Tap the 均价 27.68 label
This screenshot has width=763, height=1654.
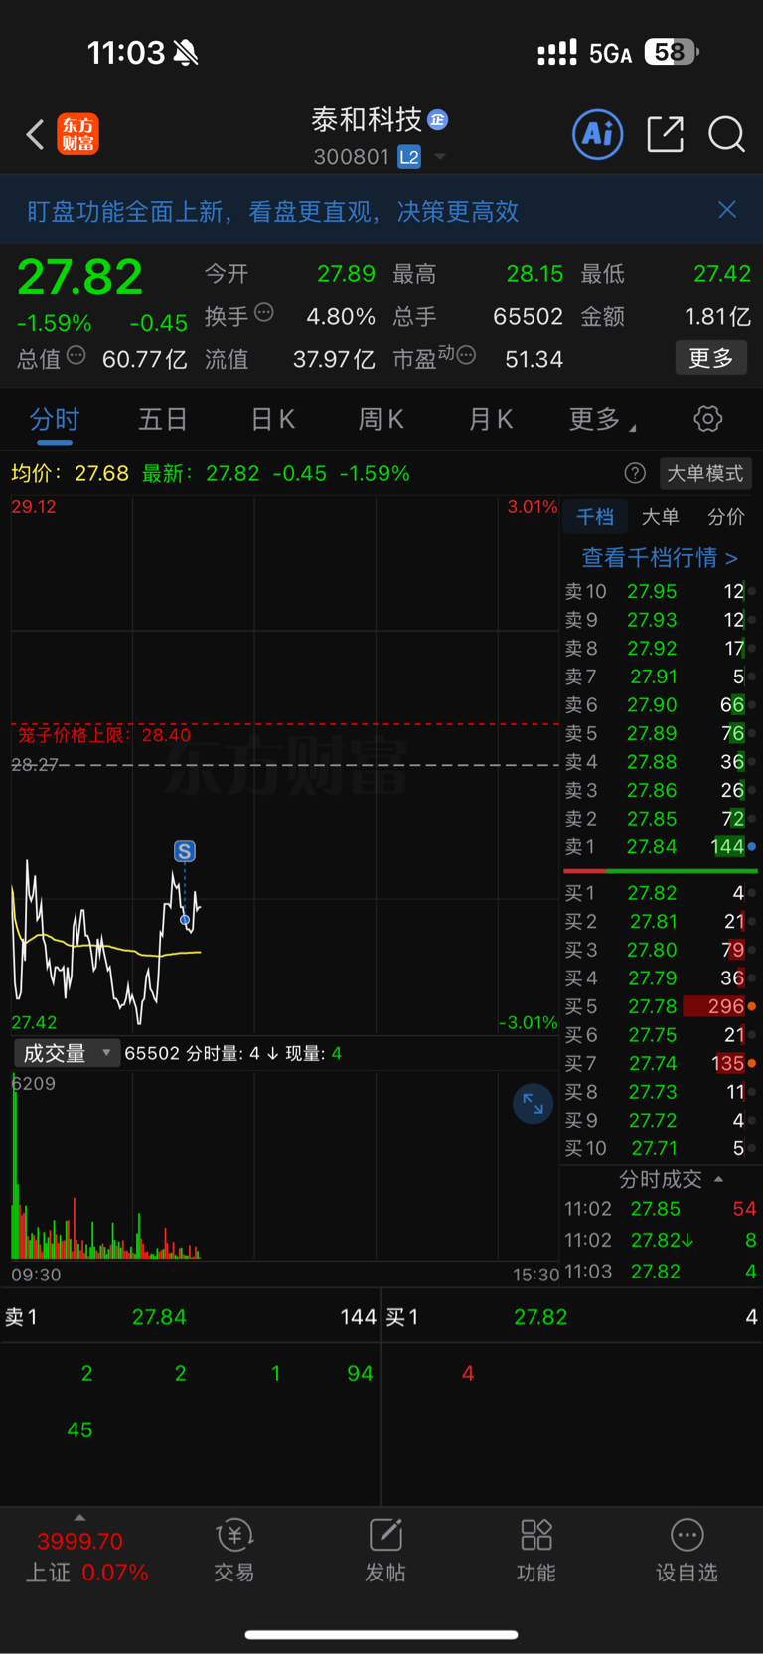click(x=70, y=473)
